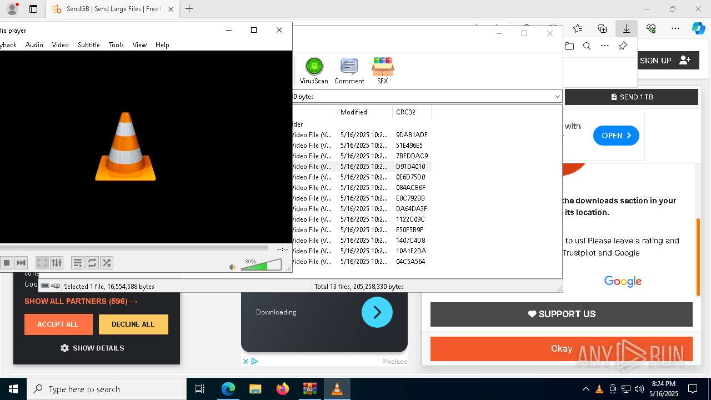Open Edge Settings and more menu

pos(675,28)
